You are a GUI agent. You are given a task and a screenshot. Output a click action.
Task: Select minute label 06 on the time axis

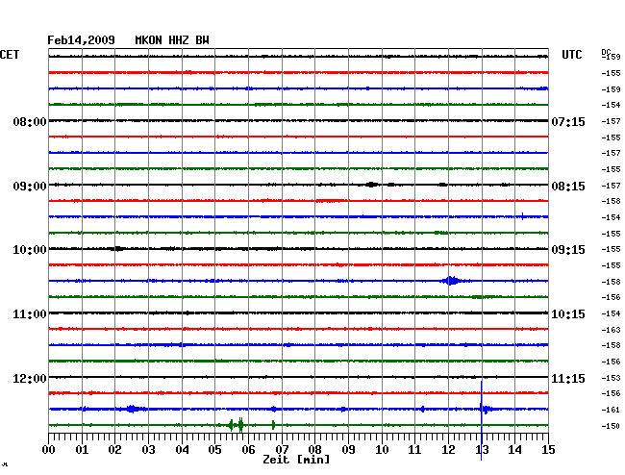248,450
